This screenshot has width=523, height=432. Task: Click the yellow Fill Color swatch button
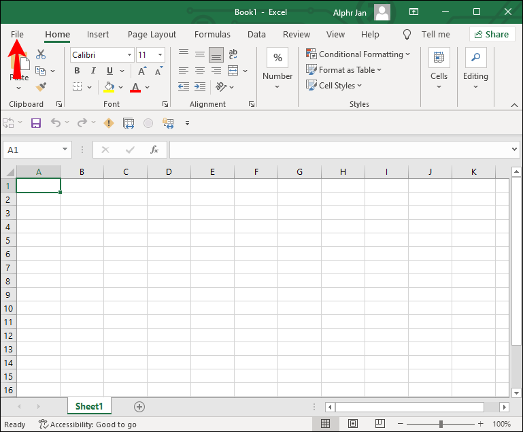click(108, 87)
